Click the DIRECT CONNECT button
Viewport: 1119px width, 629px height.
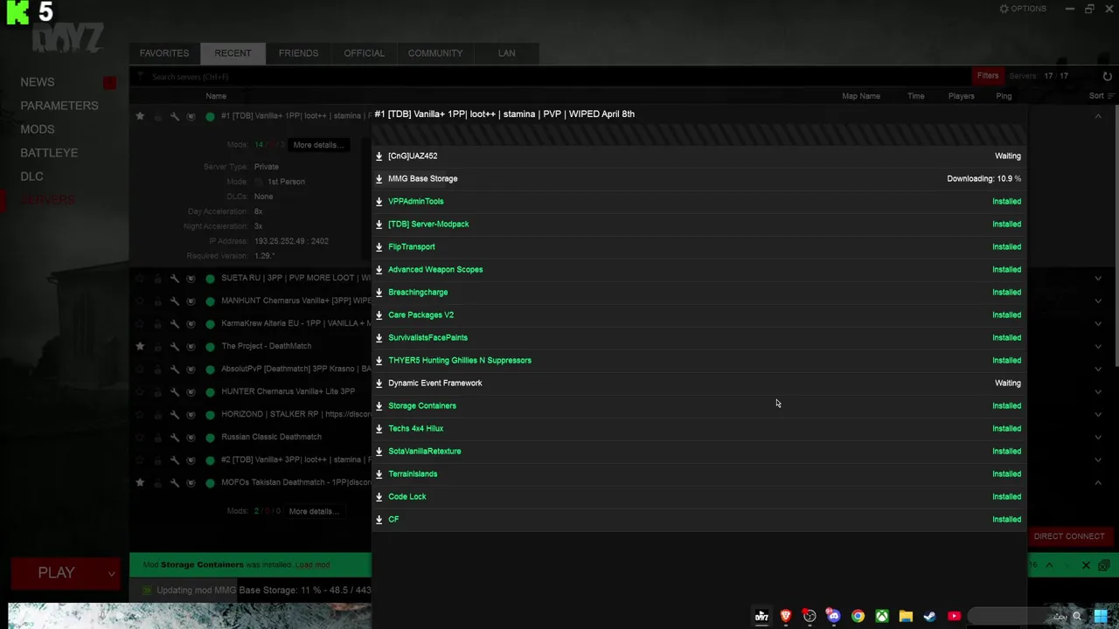[1069, 536]
